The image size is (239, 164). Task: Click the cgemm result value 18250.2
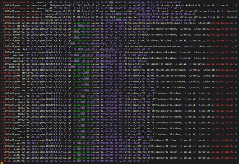[146, 155]
